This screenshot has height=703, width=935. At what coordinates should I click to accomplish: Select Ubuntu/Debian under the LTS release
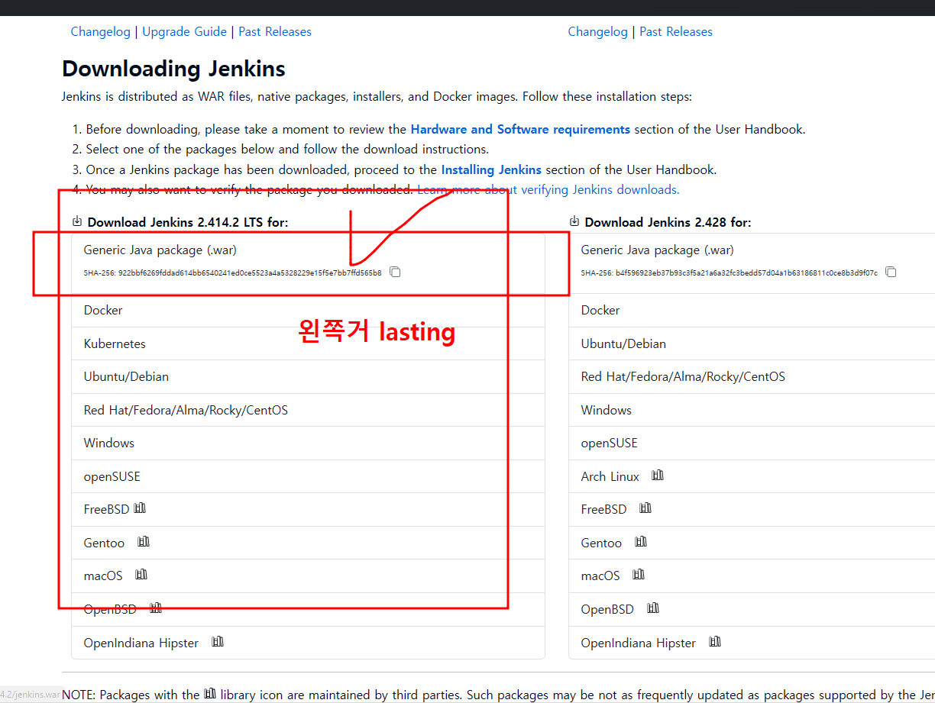308,376
